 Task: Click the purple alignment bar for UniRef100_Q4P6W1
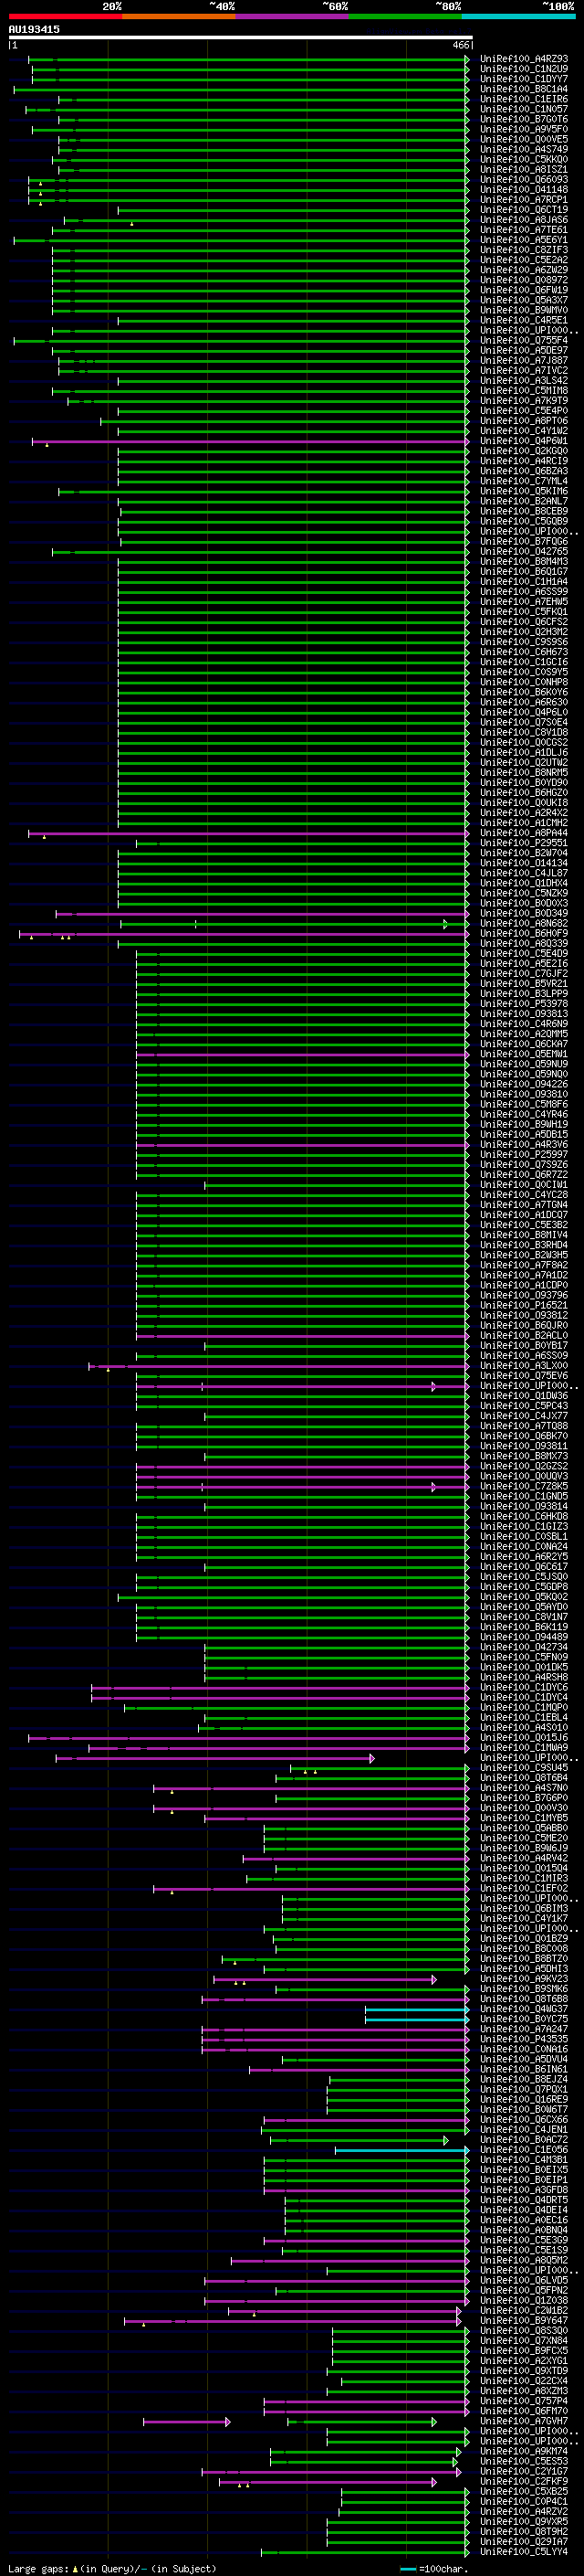click(251, 441)
